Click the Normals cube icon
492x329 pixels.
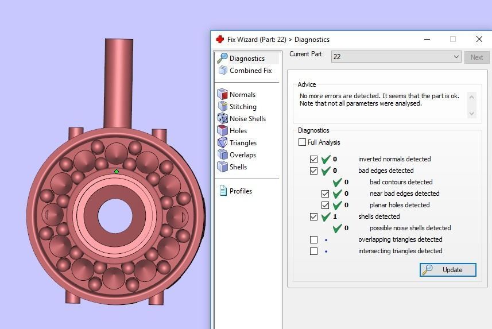223,94
